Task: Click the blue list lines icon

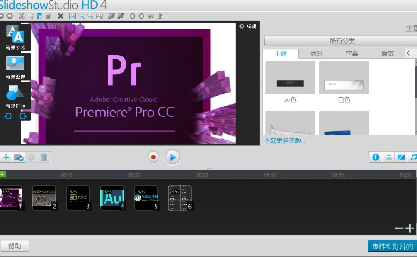Action: (x=388, y=157)
